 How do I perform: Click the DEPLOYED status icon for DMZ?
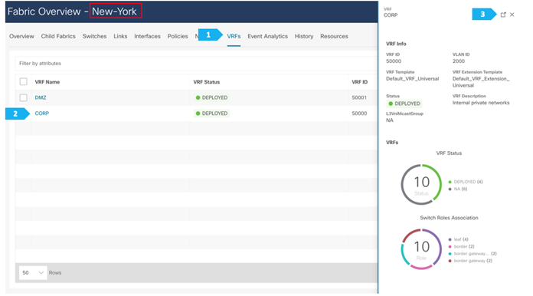[x=198, y=97]
